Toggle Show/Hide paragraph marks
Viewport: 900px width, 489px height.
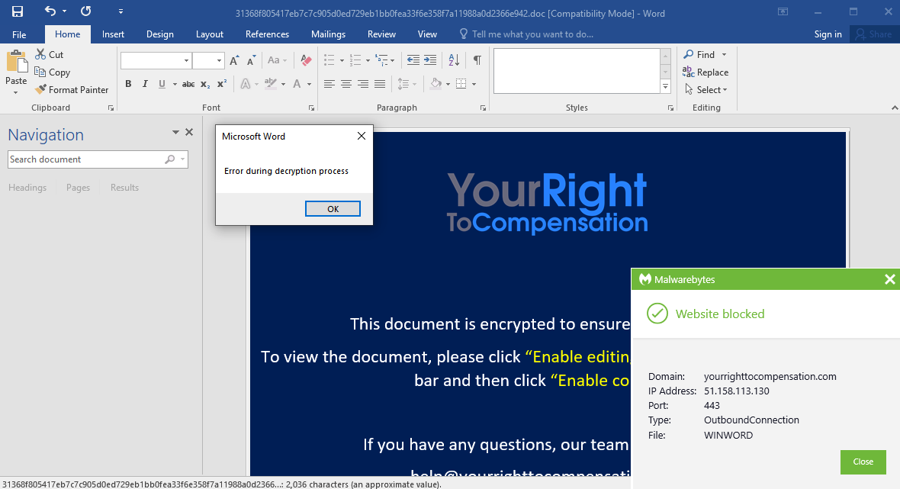click(x=477, y=60)
